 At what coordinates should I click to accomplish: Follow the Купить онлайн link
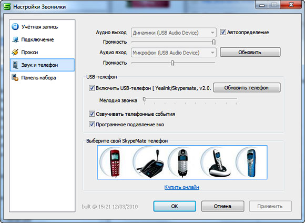pos(181,187)
